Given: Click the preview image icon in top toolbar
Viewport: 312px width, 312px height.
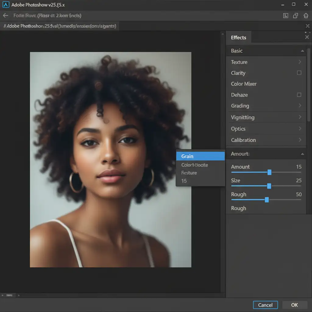Looking at the screenshot, I should click(x=285, y=16).
